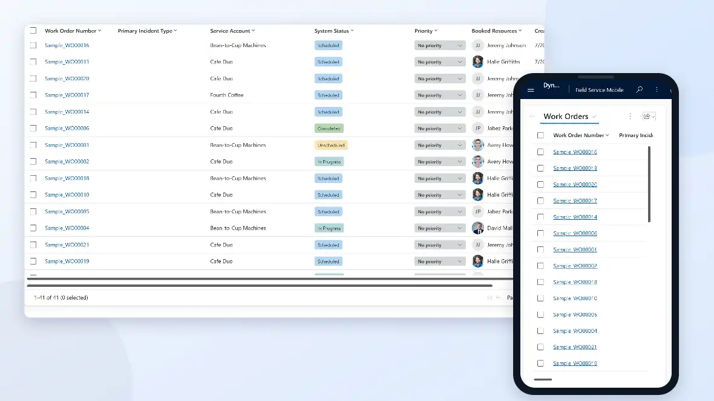Open Sample_WO00013 link on mobile
Image resolution: width=714 pixels, height=401 pixels.
pos(575,168)
